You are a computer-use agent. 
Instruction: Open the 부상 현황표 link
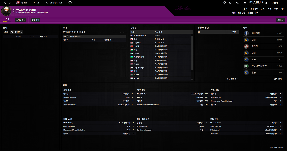point(232,79)
